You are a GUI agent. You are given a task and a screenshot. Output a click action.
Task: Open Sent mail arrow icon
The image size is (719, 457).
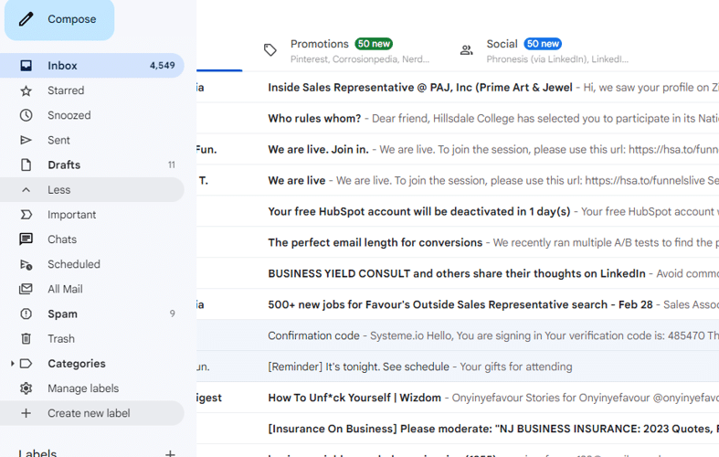click(x=26, y=140)
